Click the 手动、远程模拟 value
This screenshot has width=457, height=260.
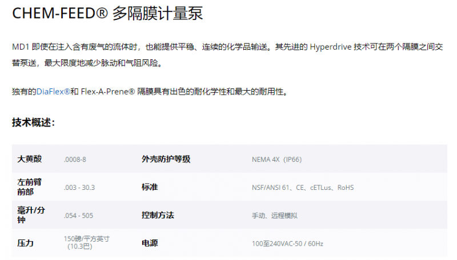click(275, 216)
